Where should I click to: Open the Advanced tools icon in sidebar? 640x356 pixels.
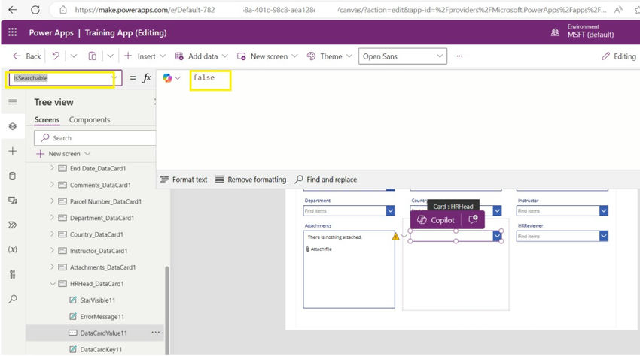pos(13,274)
